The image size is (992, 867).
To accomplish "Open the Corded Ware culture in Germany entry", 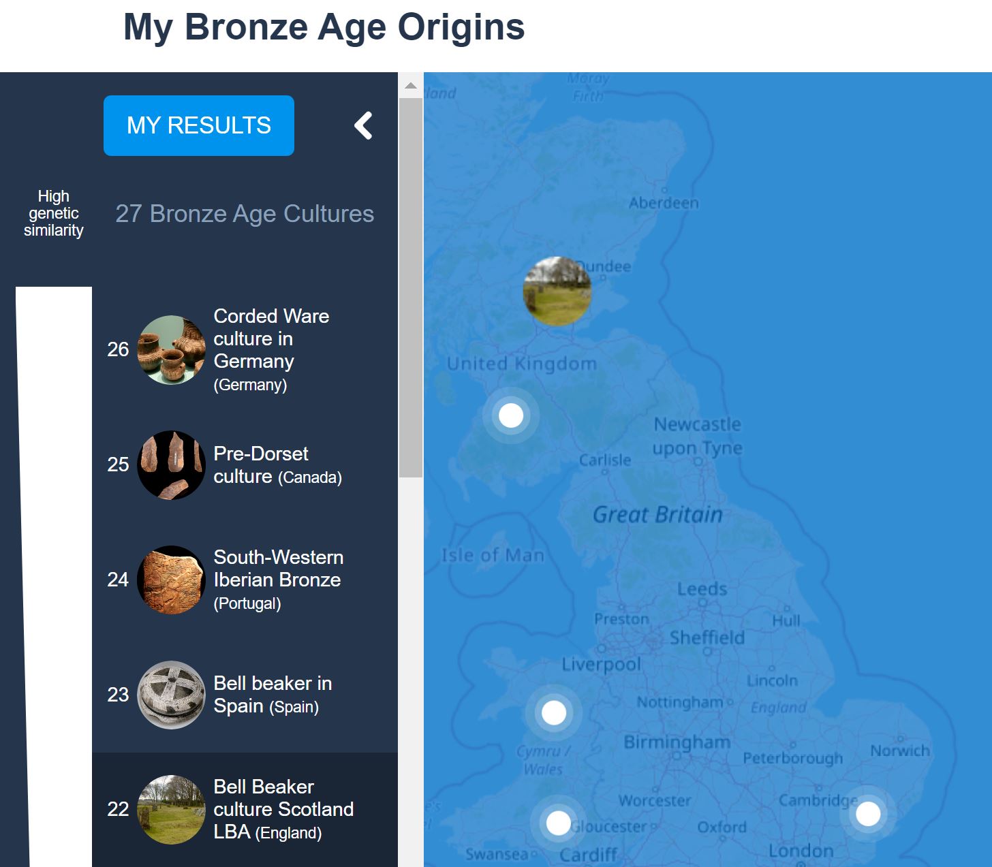I will (x=245, y=349).
